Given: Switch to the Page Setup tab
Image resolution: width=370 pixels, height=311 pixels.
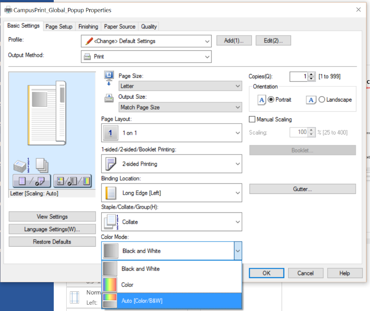Looking at the screenshot, I should tap(59, 27).
